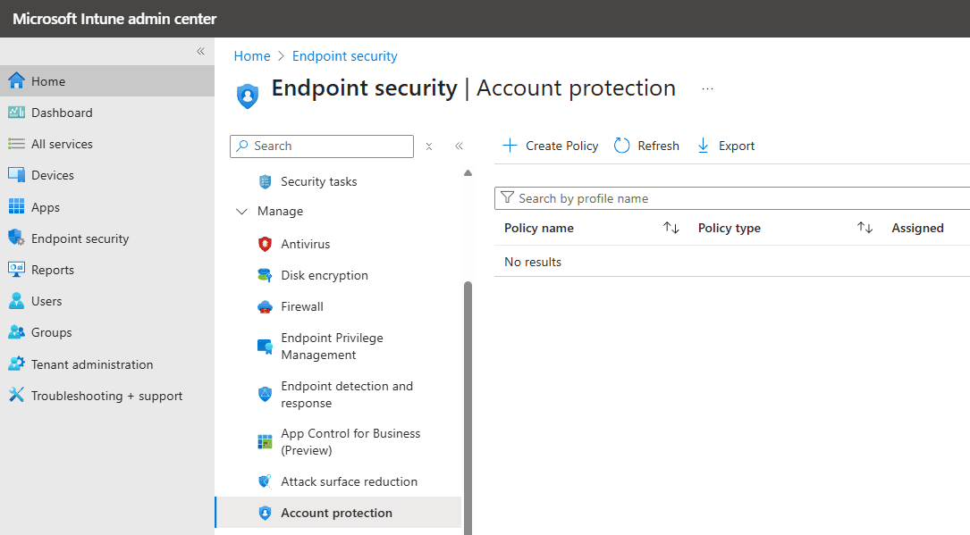Click the menu Search input field
Screen dimensions: 970x535
point(322,146)
